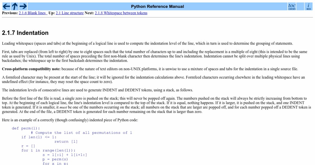Click the "Previous:" navigation label
The height and width of the screenshot is (165, 315).
pos(10,13)
